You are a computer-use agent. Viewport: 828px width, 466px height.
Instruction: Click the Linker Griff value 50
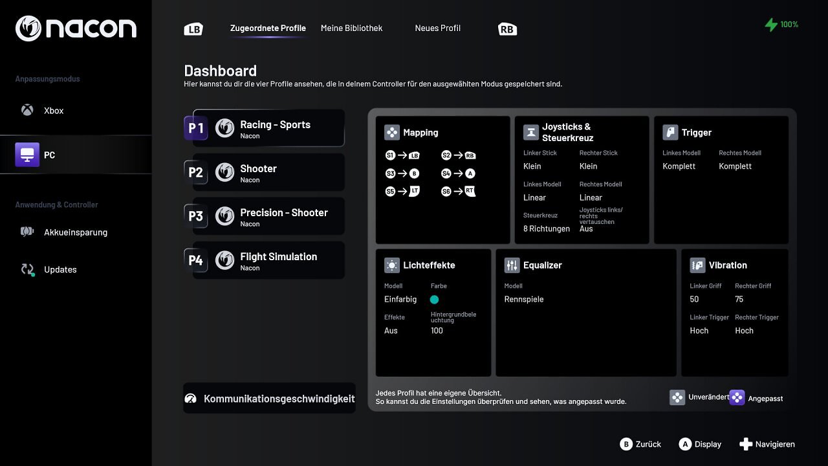[694, 299]
